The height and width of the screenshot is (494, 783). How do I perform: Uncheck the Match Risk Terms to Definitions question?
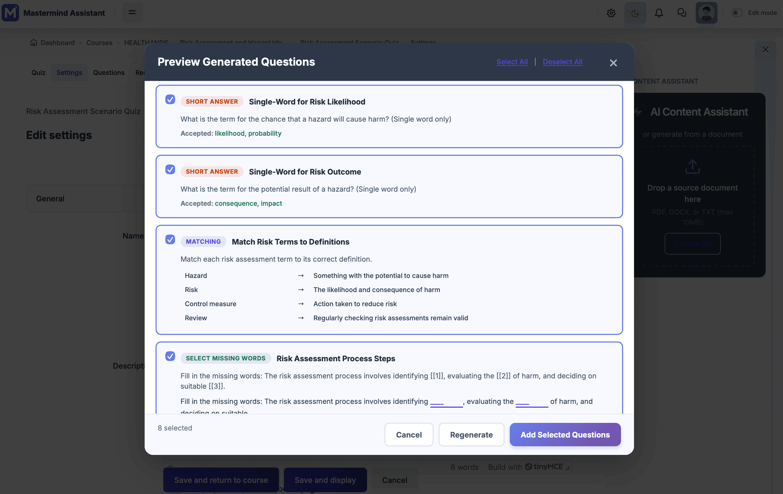[170, 239]
